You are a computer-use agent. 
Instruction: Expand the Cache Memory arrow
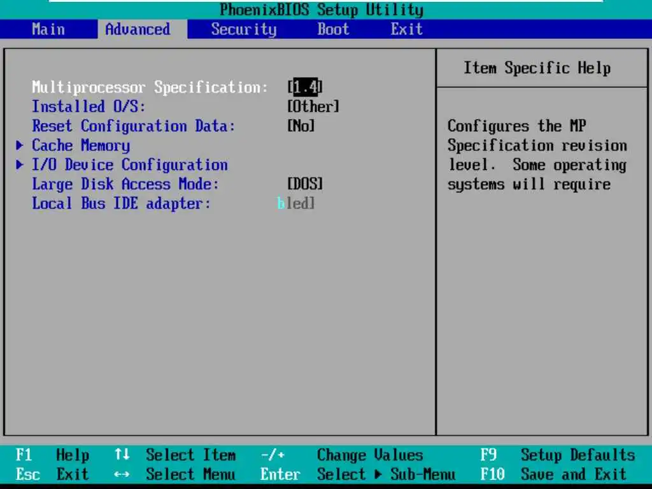click(x=20, y=145)
